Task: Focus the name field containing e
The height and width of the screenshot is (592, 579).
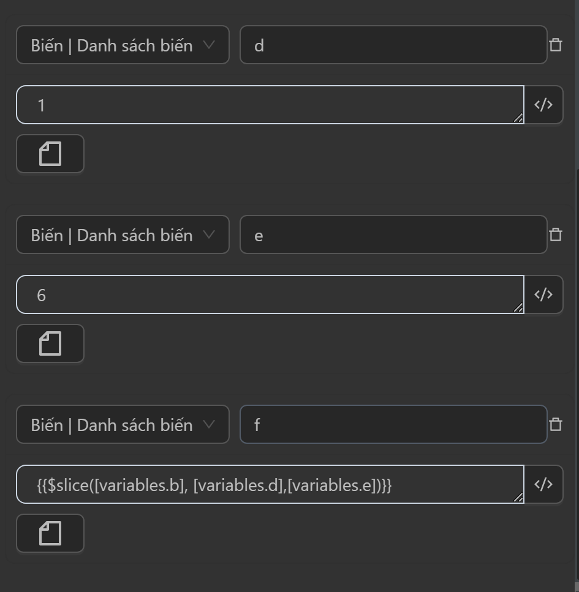Action: [393, 234]
